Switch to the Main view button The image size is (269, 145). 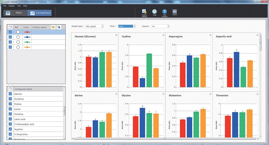pyautogui.click(x=15, y=13)
